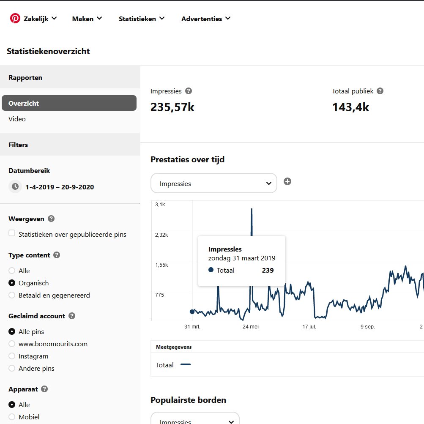Open the Geclaimd account help icon
The width and height of the screenshot is (424, 424).
pos(72,316)
